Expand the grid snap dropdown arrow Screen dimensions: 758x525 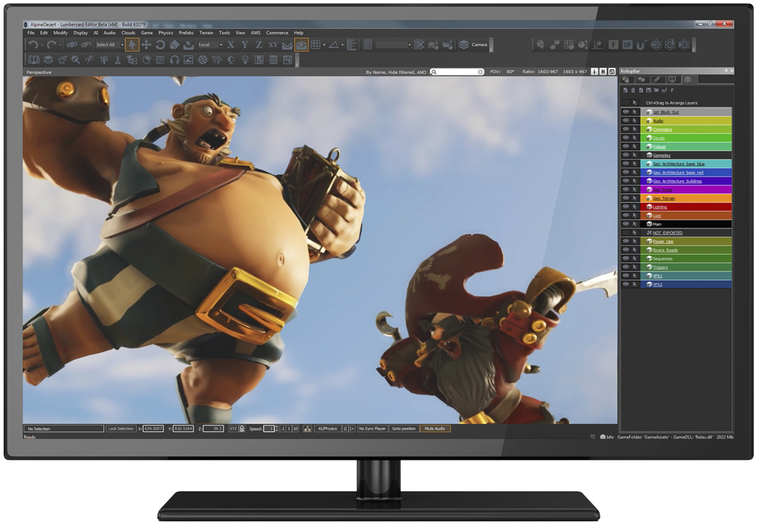click(x=324, y=45)
